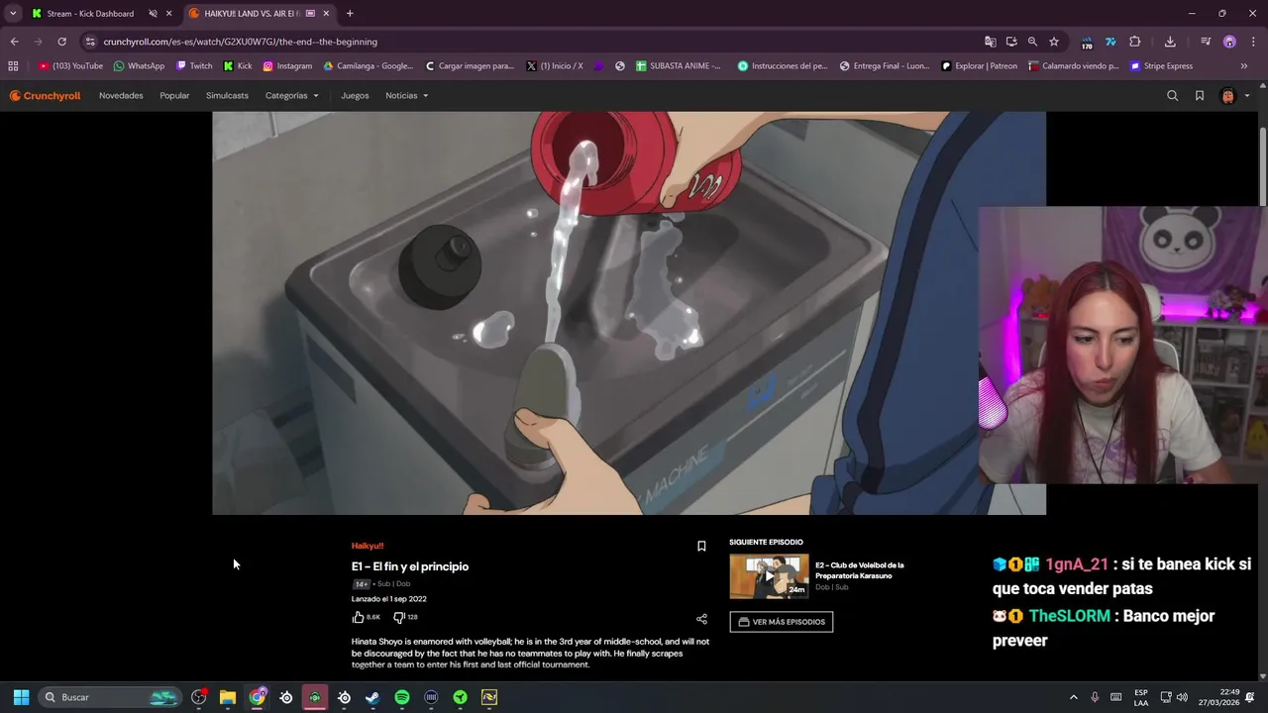Open the Twitch bookmark
This screenshot has width=1268, height=713.
tap(194, 66)
